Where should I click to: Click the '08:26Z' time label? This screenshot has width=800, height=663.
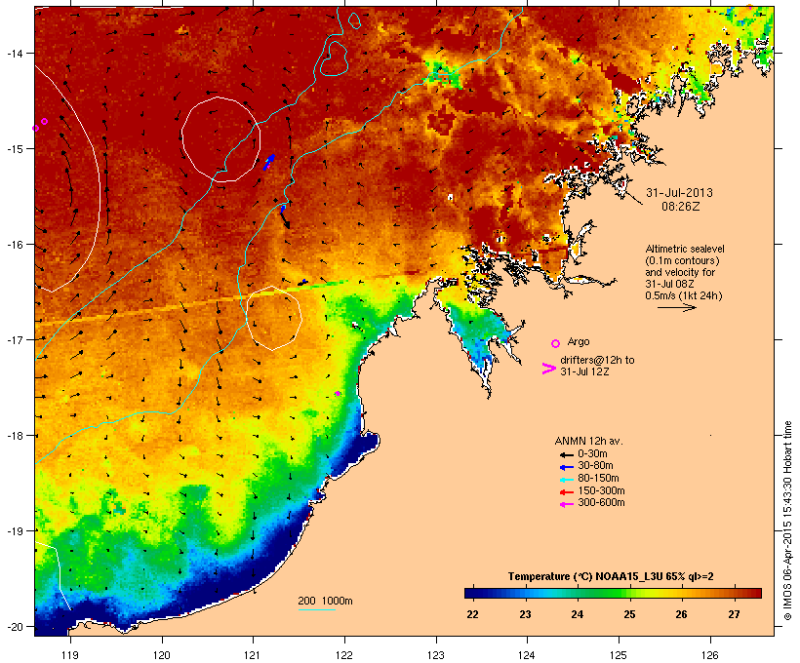point(681,207)
